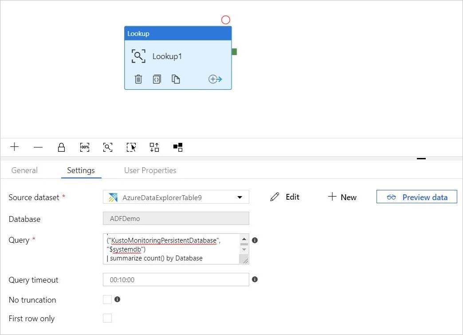
Task: Zoom to fit all activities
Action: [x=108, y=147]
